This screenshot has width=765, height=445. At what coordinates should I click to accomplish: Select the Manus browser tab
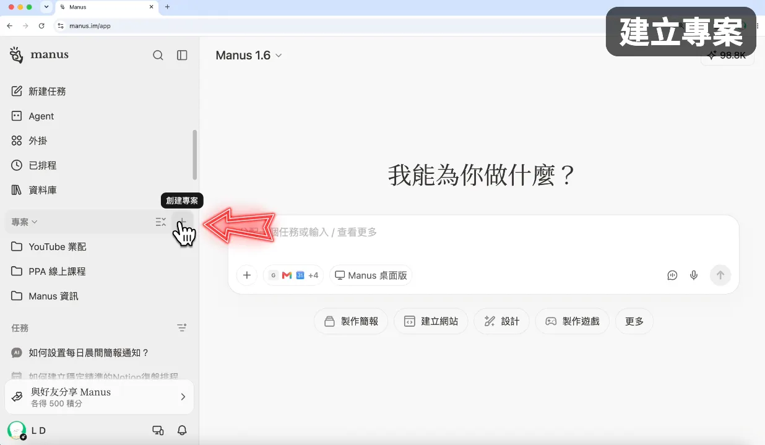tap(108, 7)
